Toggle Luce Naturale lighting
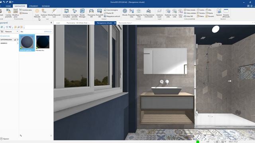Screen dimensions: 255x143 [37, 13]
